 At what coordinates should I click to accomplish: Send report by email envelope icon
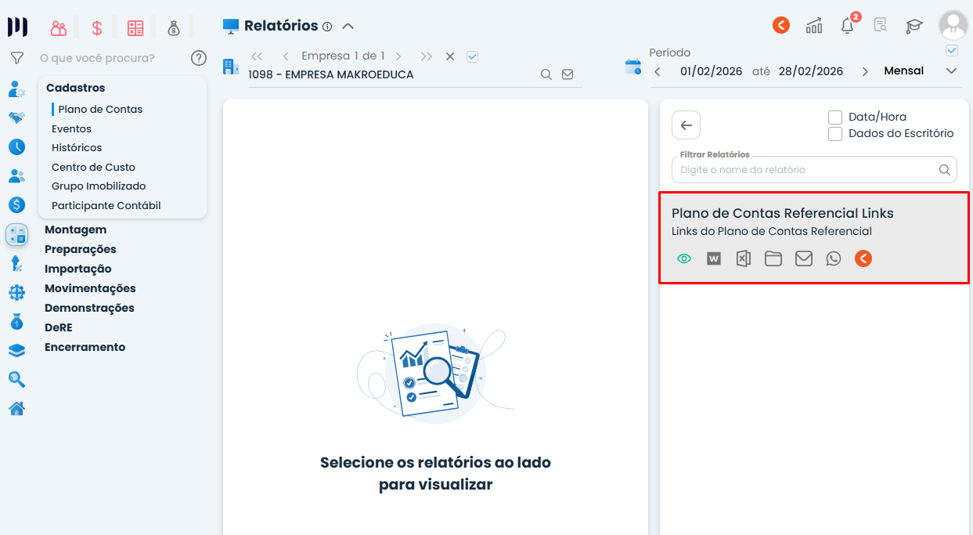click(804, 258)
